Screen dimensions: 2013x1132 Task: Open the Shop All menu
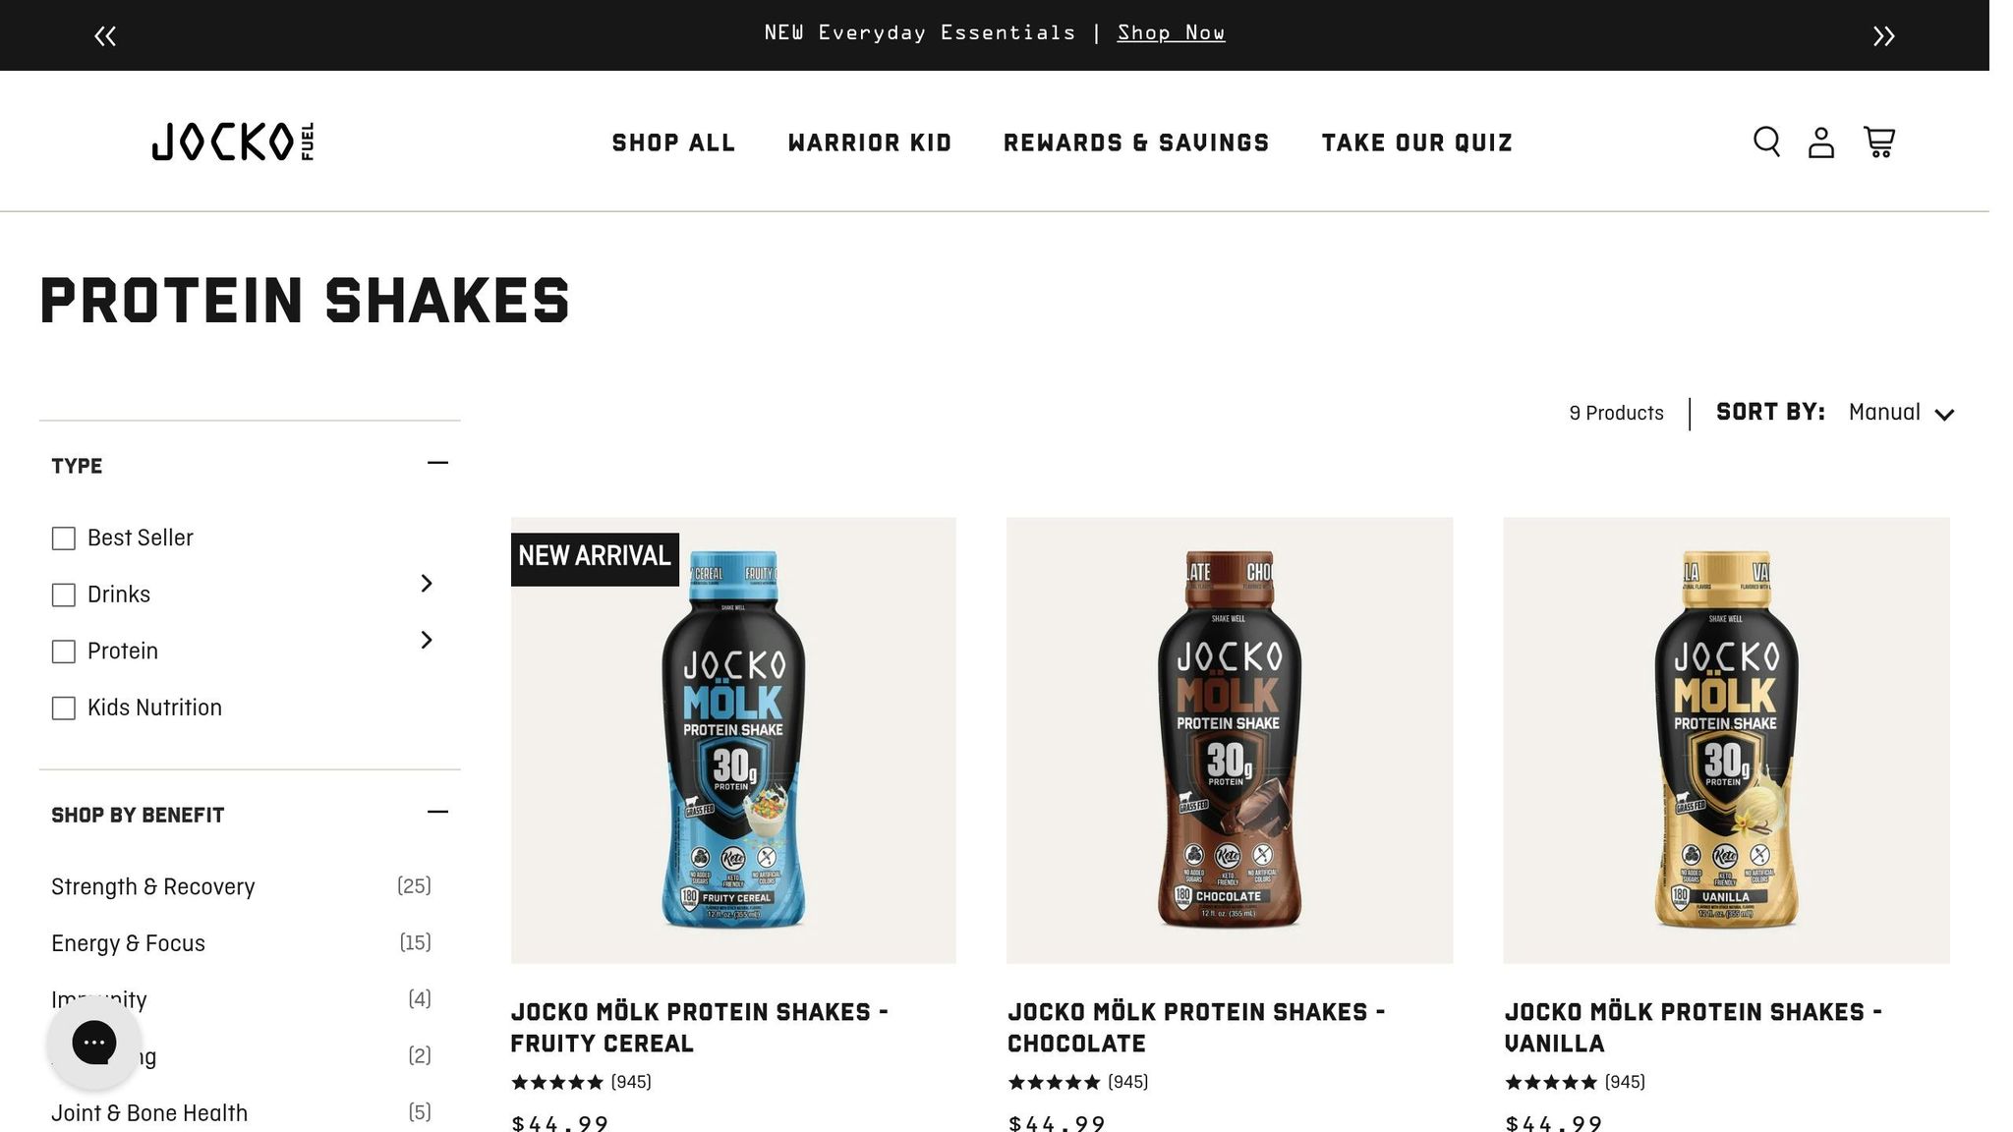click(673, 142)
